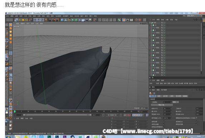Viewport: 205px width, 138px height.
Task: Click the green timeline current frame marker
Action: coord(15,112)
